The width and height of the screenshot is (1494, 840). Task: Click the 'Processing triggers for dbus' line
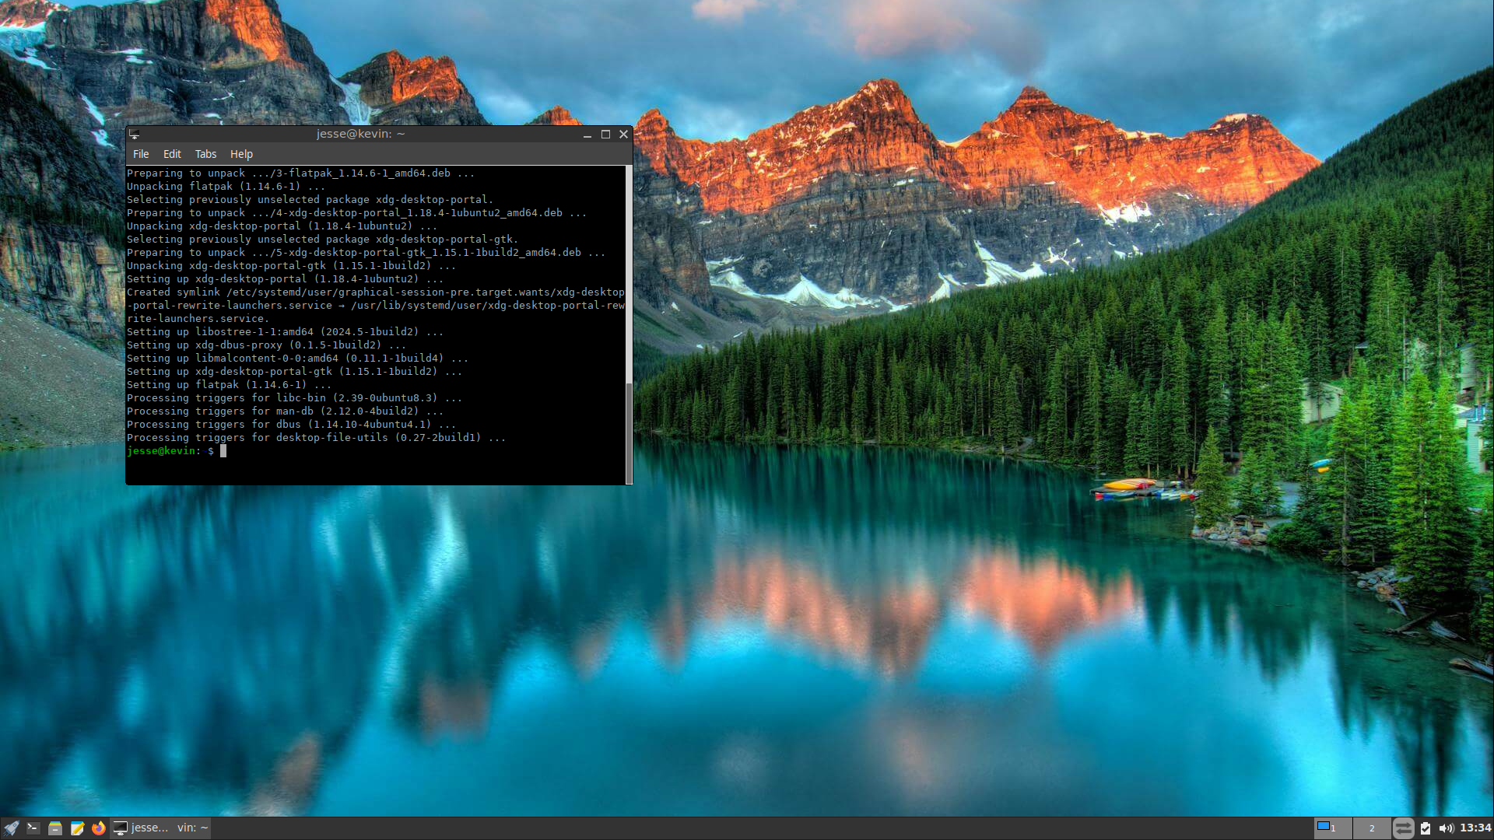tap(291, 425)
